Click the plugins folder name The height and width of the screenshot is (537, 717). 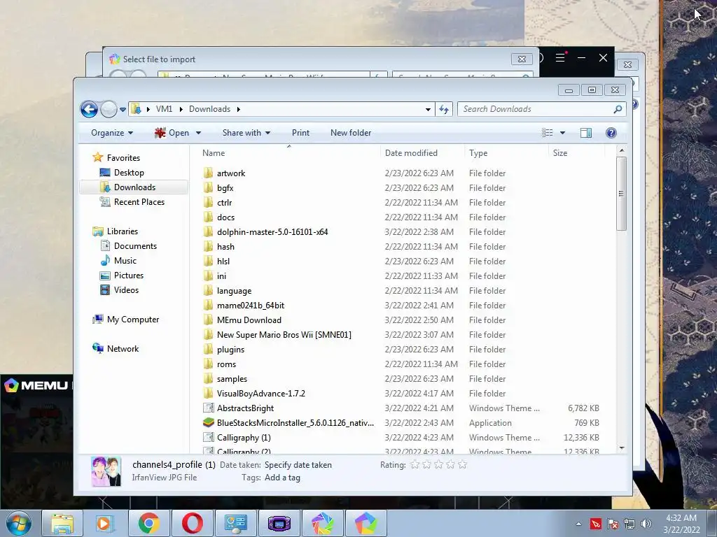click(230, 350)
